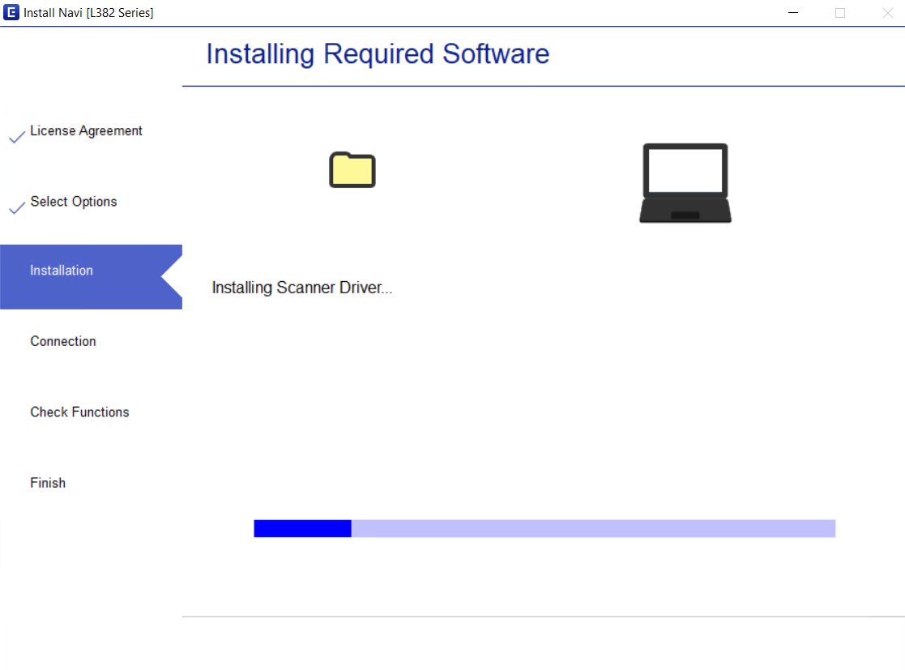905x670 pixels.
Task: Click the Install Navi app icon in titlebar
Action: pos(12,12)
